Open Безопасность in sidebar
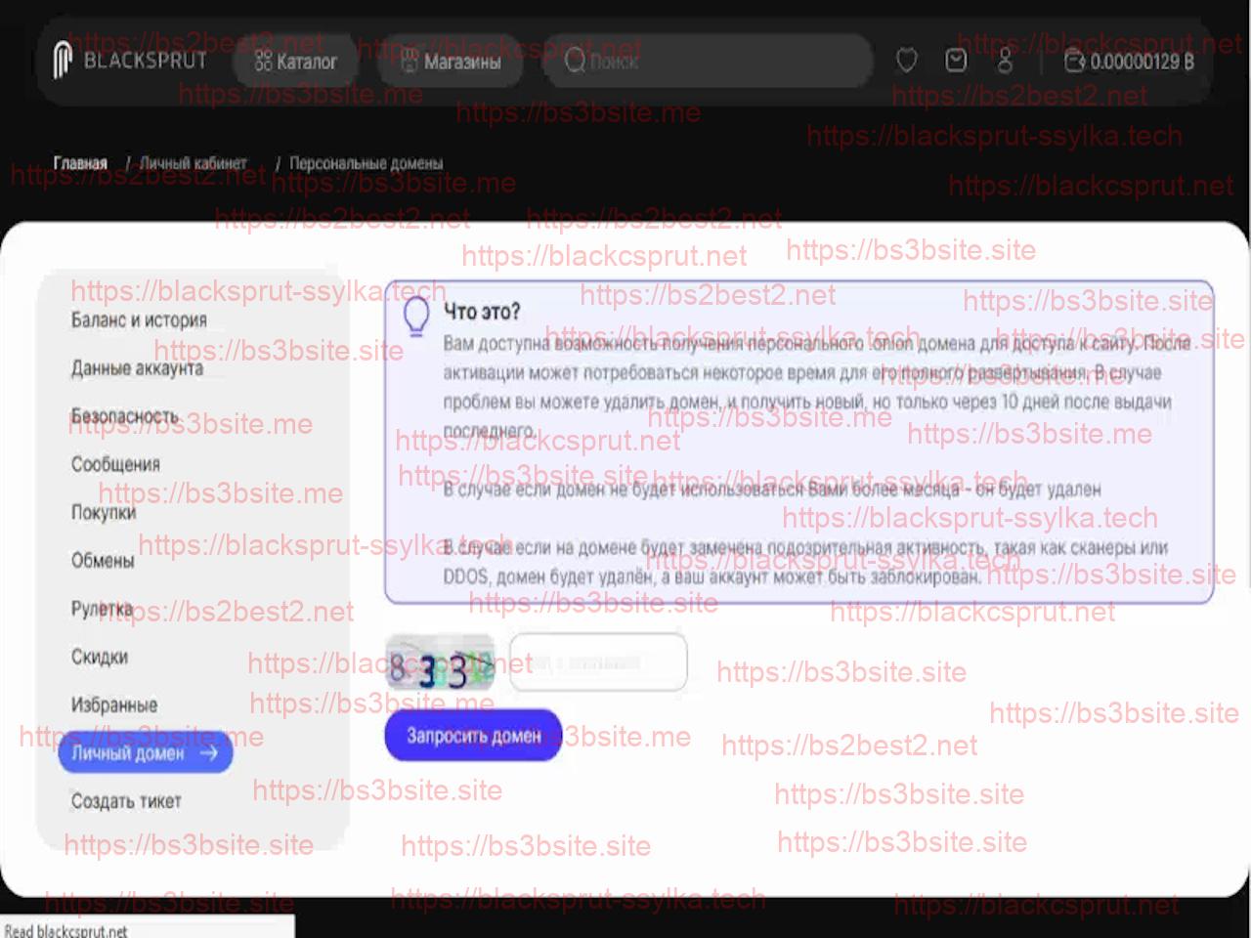The image size is (1251, 938). click(x=125, y=416)
